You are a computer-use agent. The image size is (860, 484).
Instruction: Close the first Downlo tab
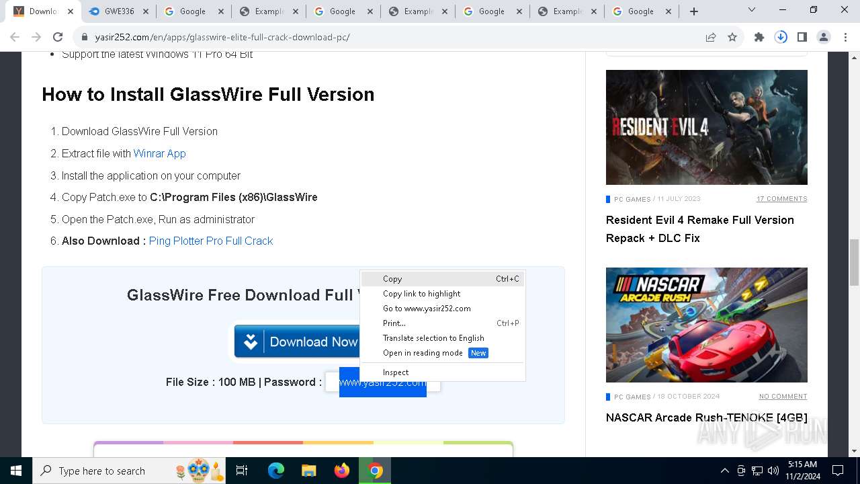pyautogui.click(x=71, y=11)
